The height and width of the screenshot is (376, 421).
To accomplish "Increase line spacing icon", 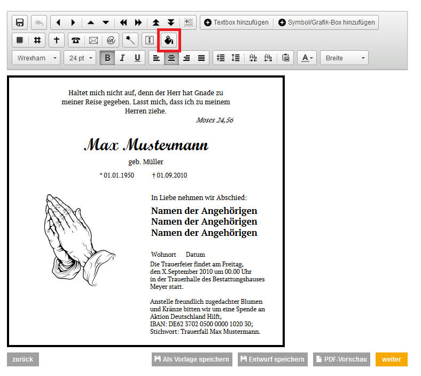I will [x=236, y=58].
